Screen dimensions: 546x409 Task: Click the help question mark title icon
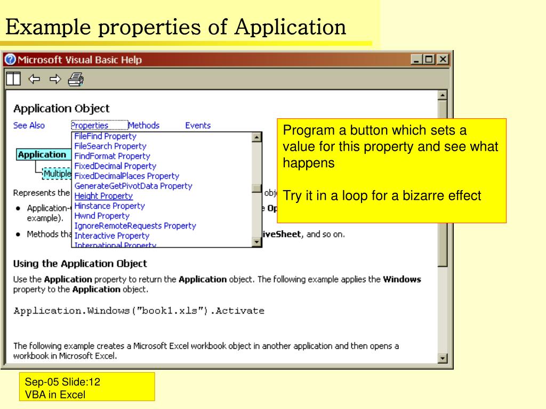(x=10, y=60)
